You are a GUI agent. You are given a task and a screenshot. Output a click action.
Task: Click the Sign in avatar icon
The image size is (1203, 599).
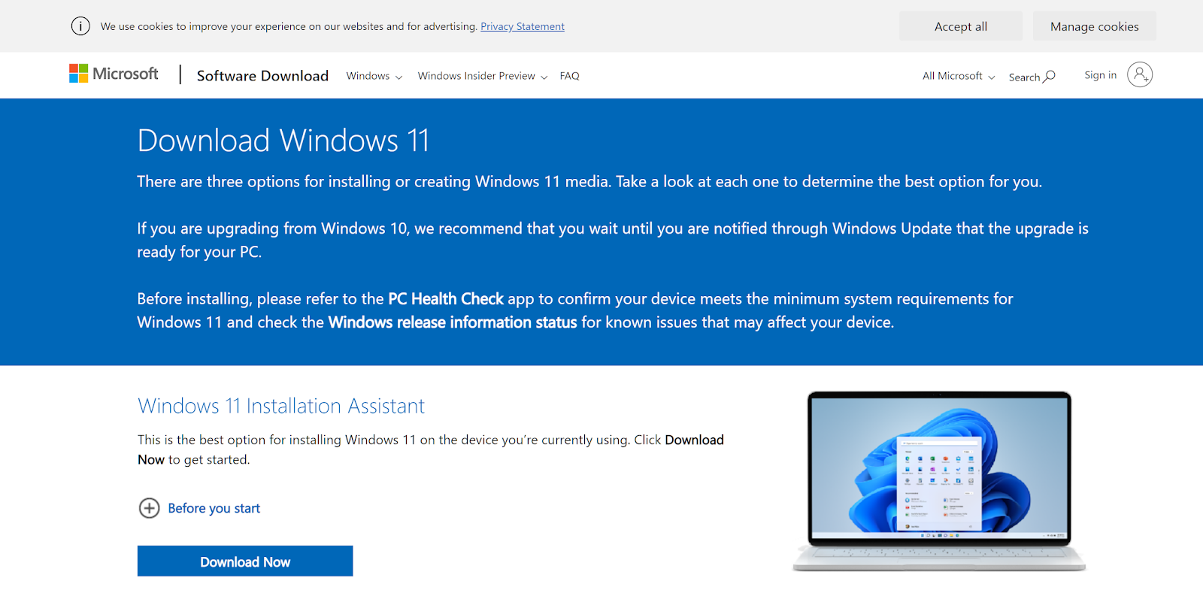click(1140, 74)
